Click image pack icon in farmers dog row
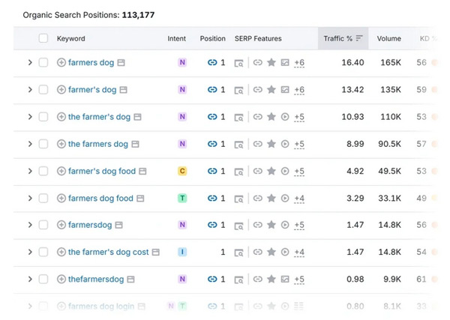Screen dimensions: 450x320 tap(284, 62)
